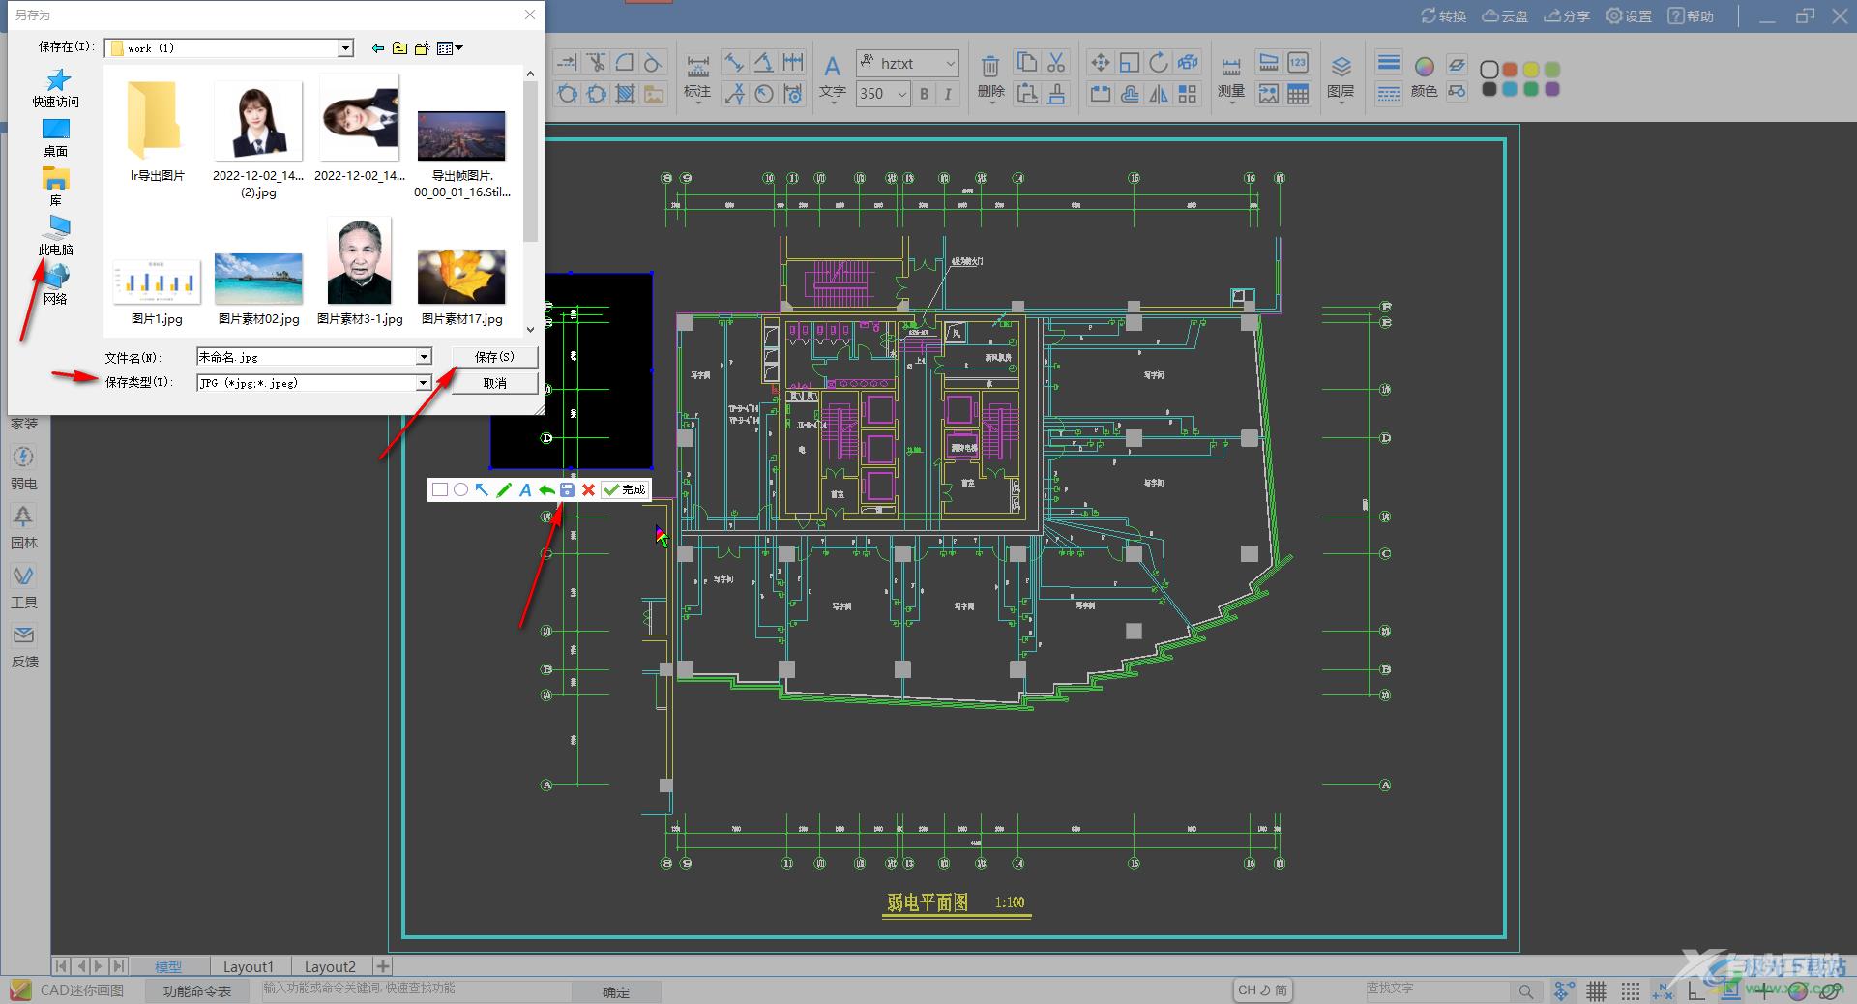The height and width of the screenshot is (1004, 1857).
Task: Click the 查找文字 search text field
Action: point(1436,989)
